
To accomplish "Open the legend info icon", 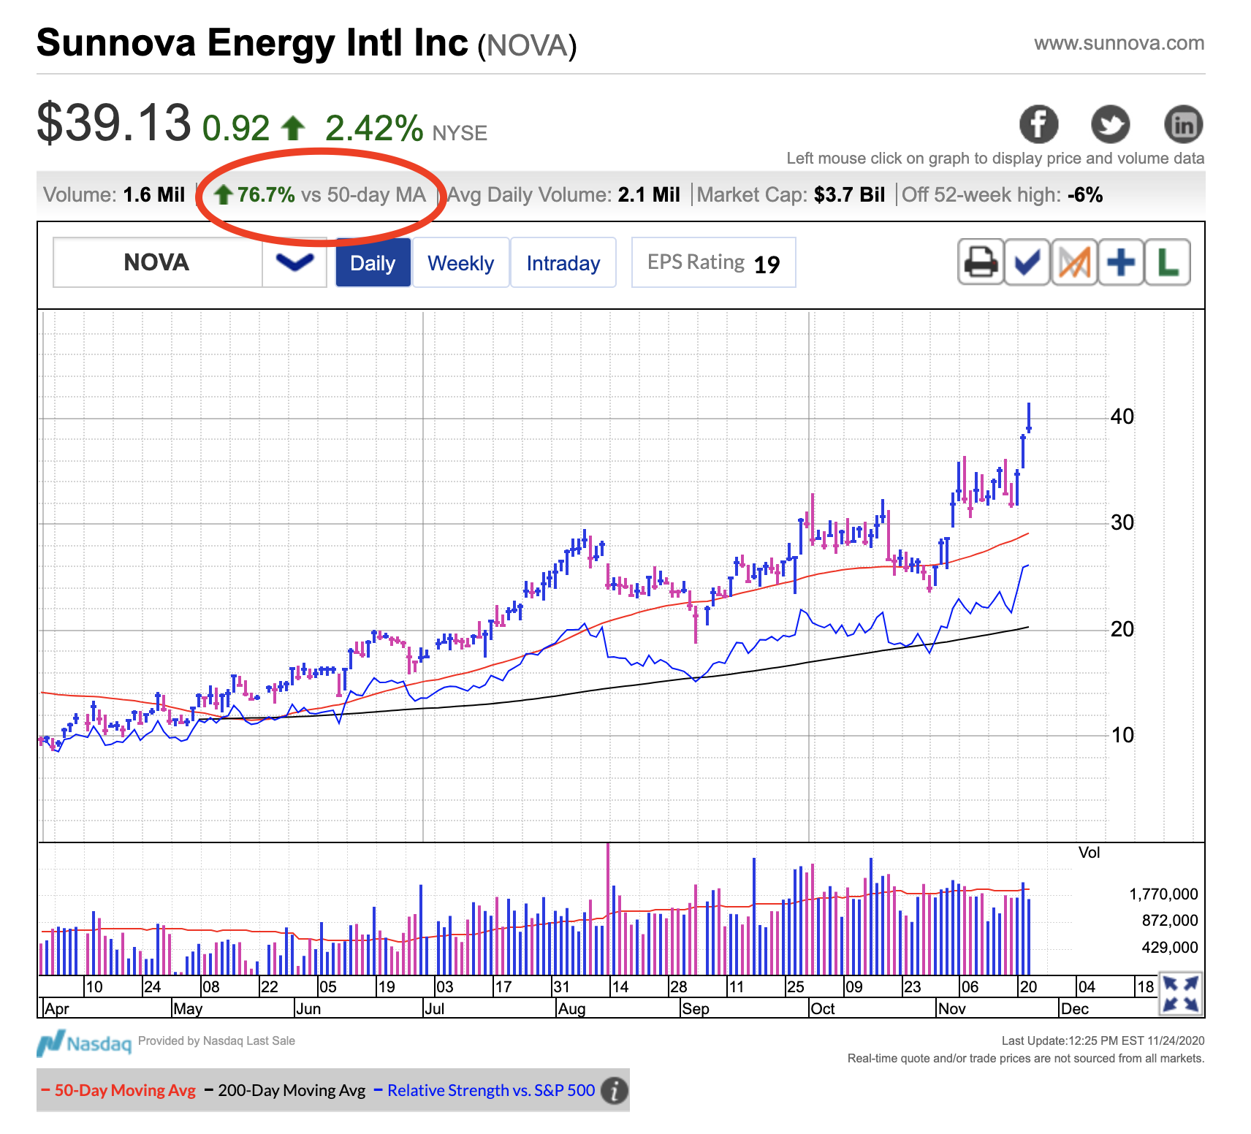I will pos(615,1091).
